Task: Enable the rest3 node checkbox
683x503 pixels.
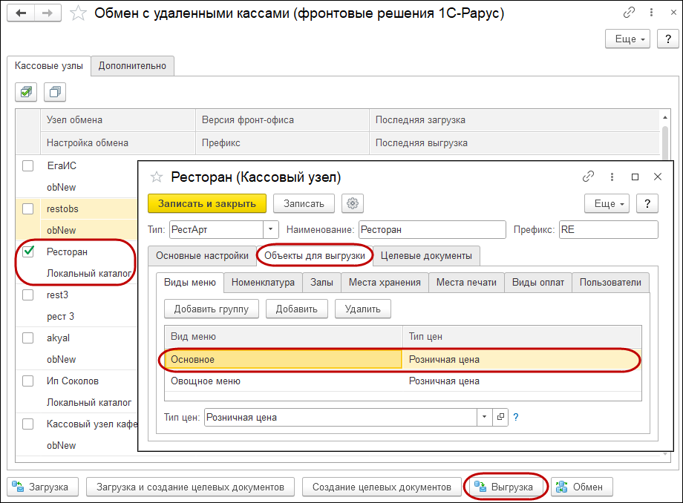Action: (28, 295)
